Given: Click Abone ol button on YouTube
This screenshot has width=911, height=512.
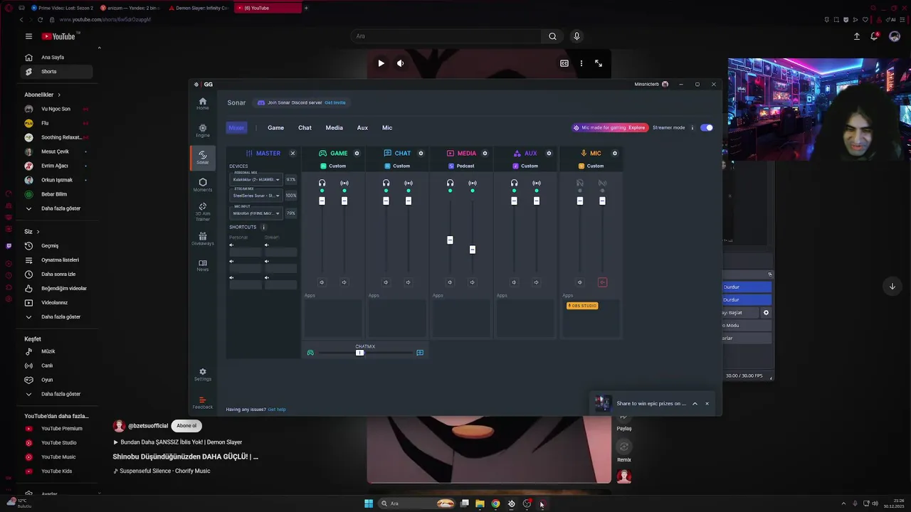Looking at the screenshot, I should (x=186, y=426).
